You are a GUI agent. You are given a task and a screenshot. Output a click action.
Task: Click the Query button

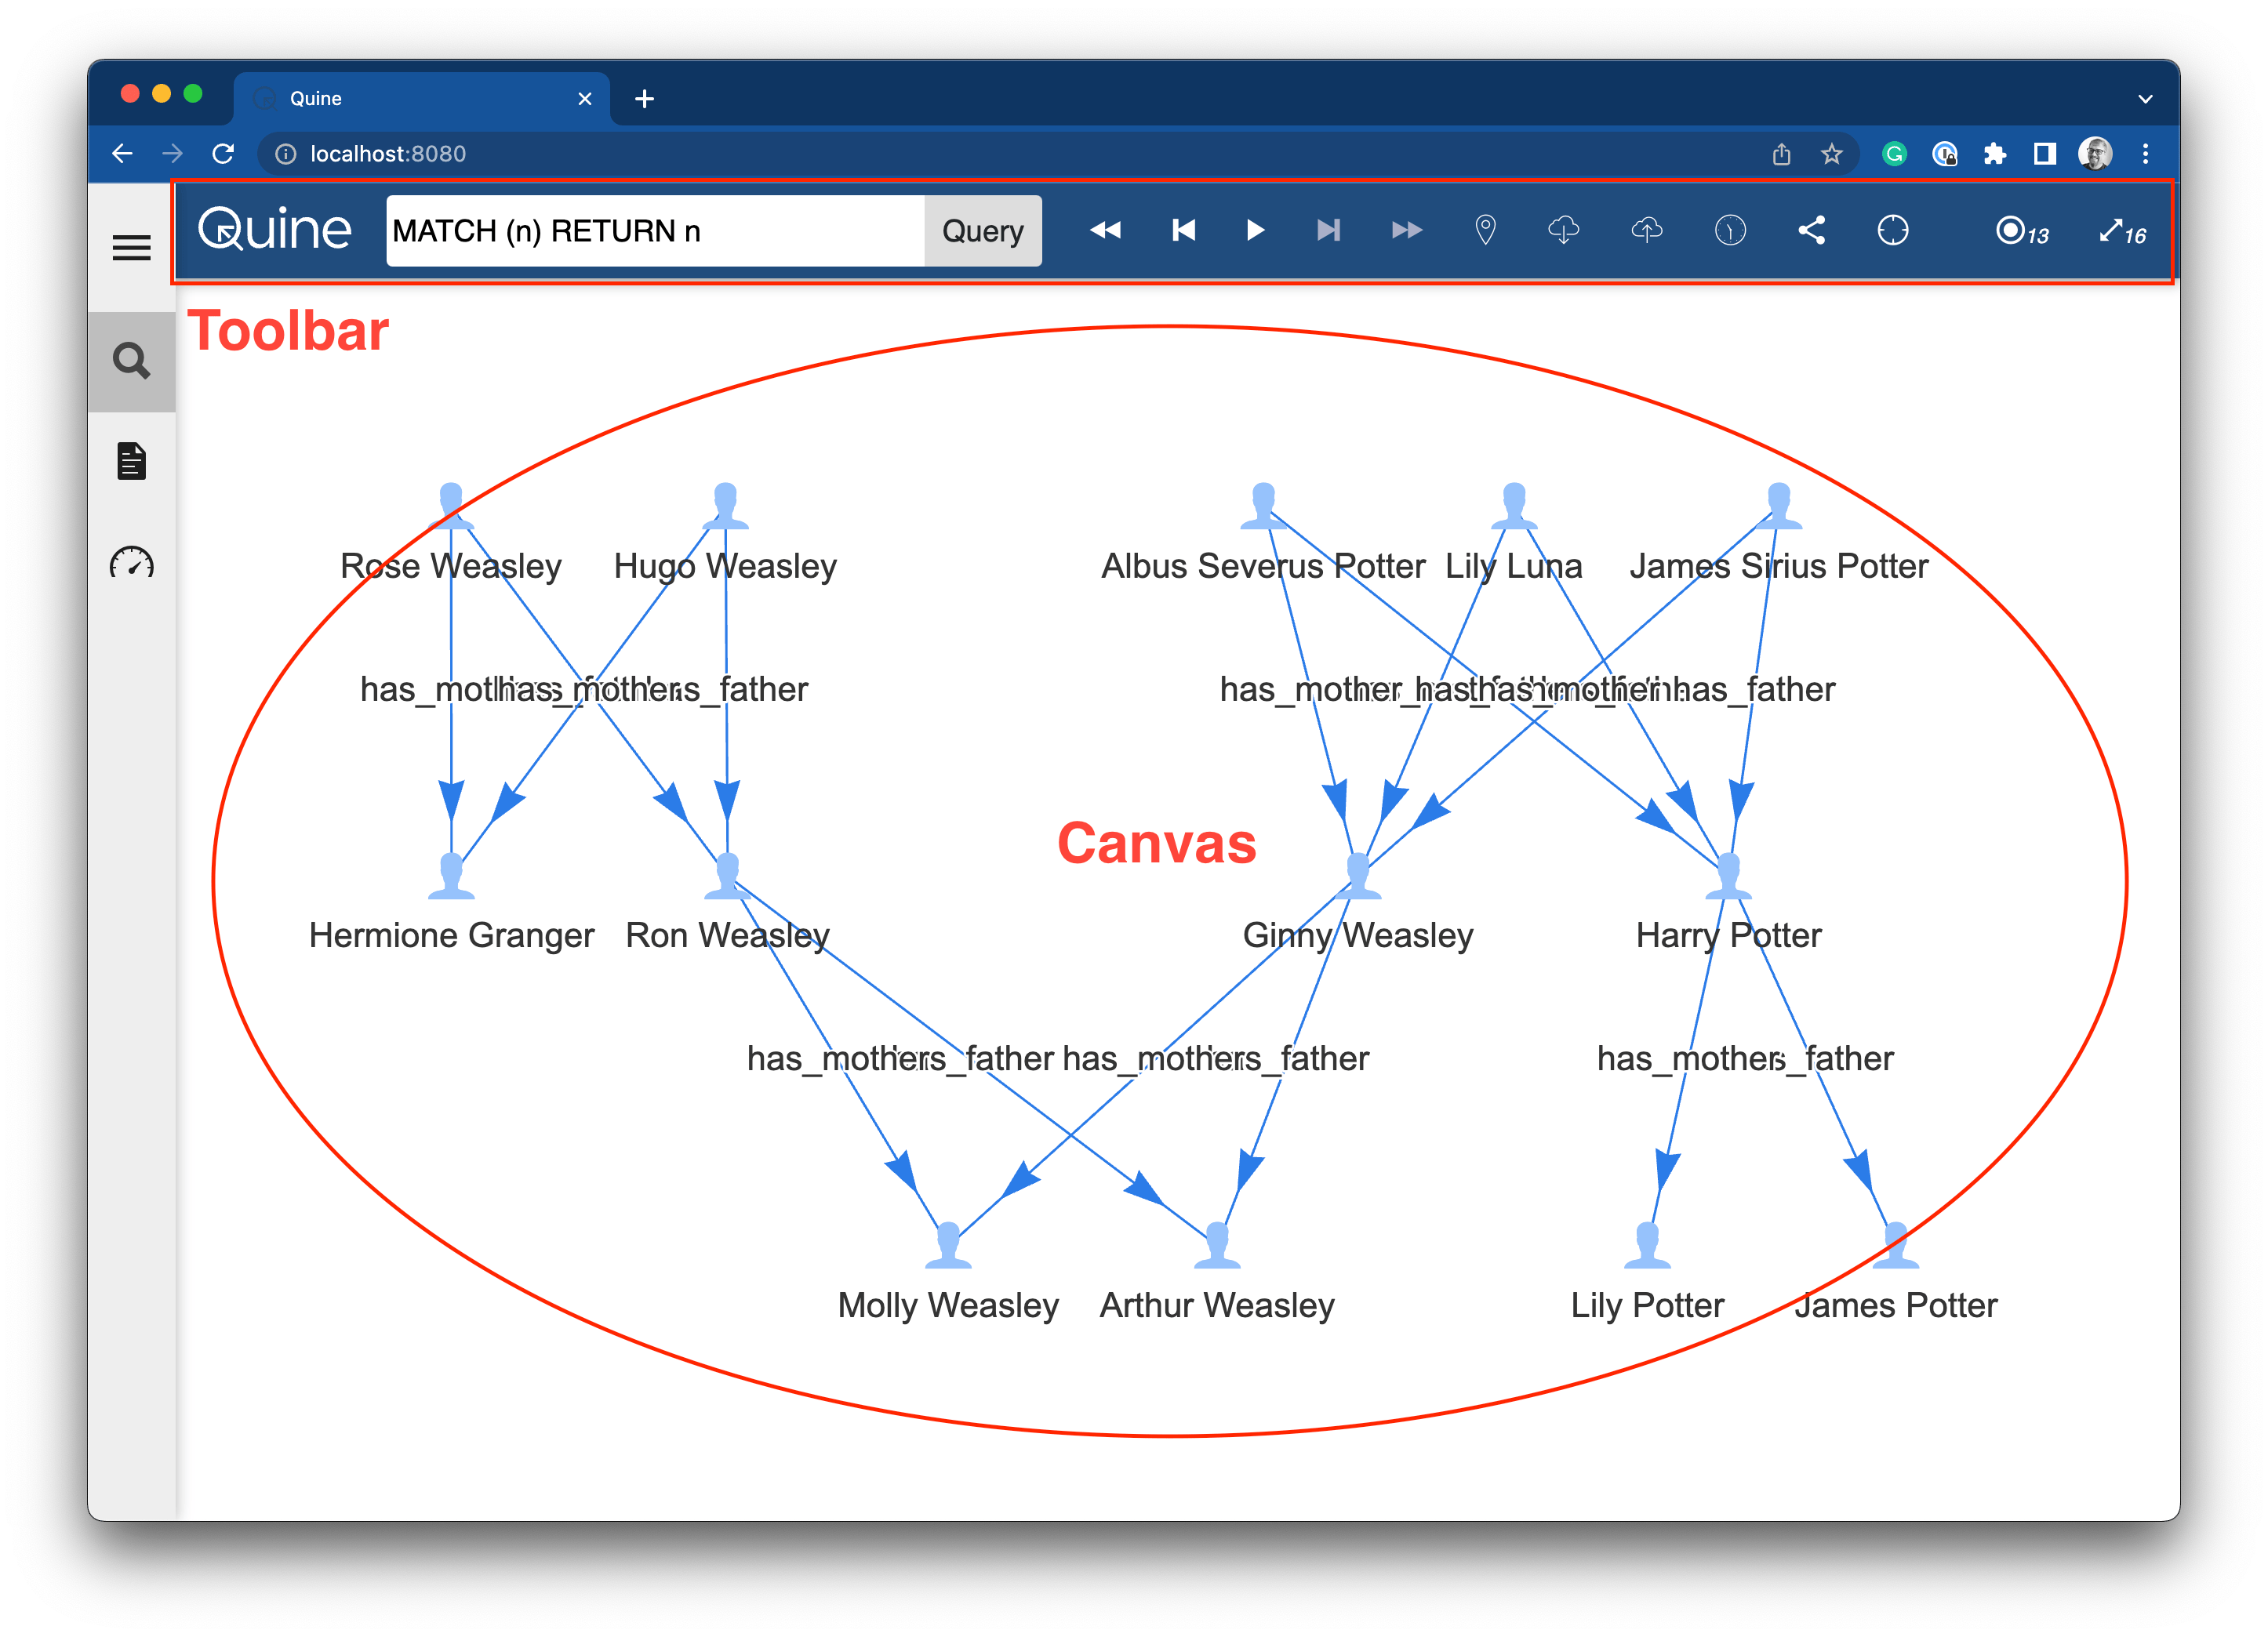pos(982,231)
